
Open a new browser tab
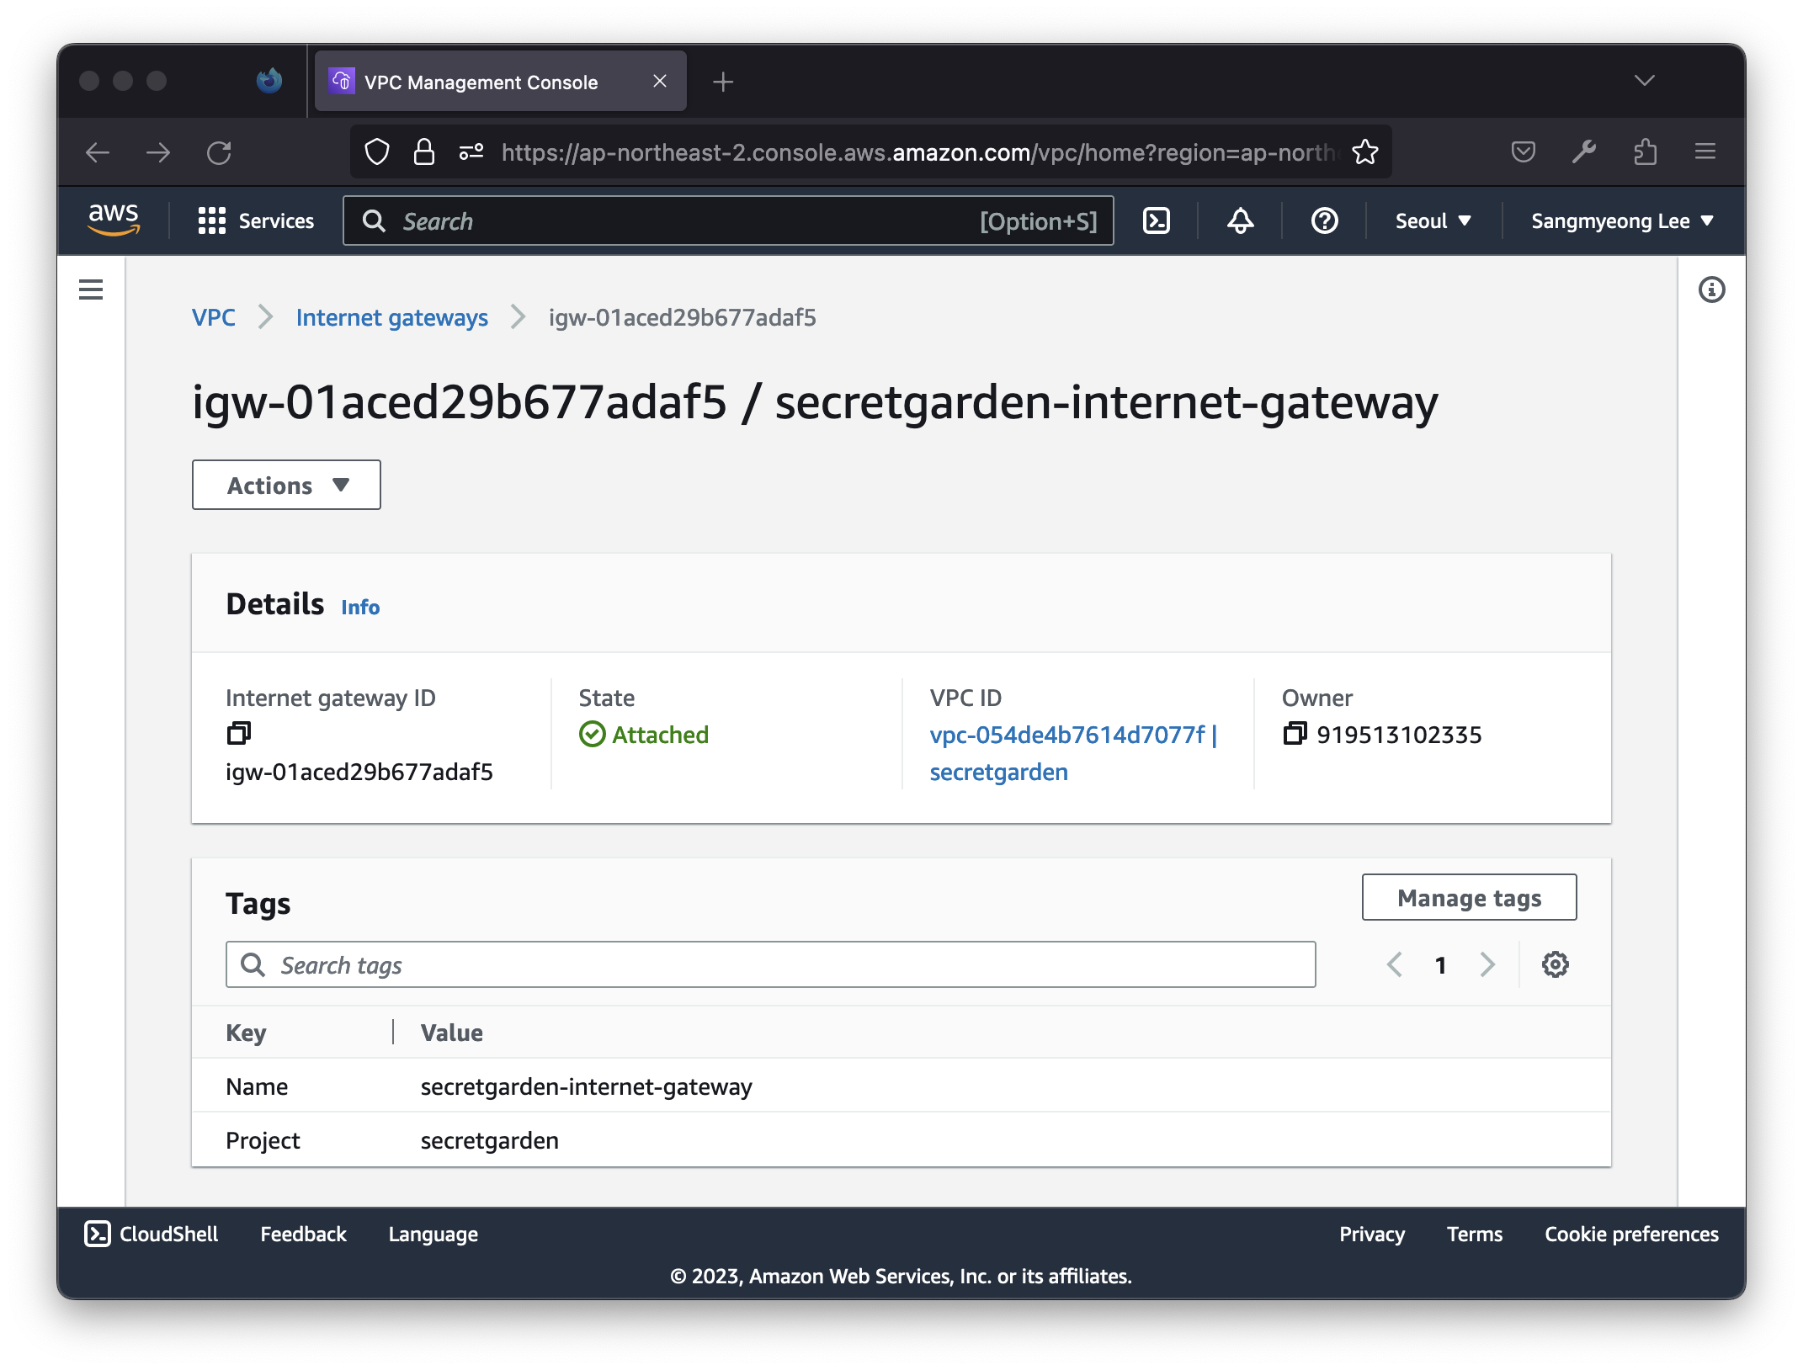tap(723, 82)
